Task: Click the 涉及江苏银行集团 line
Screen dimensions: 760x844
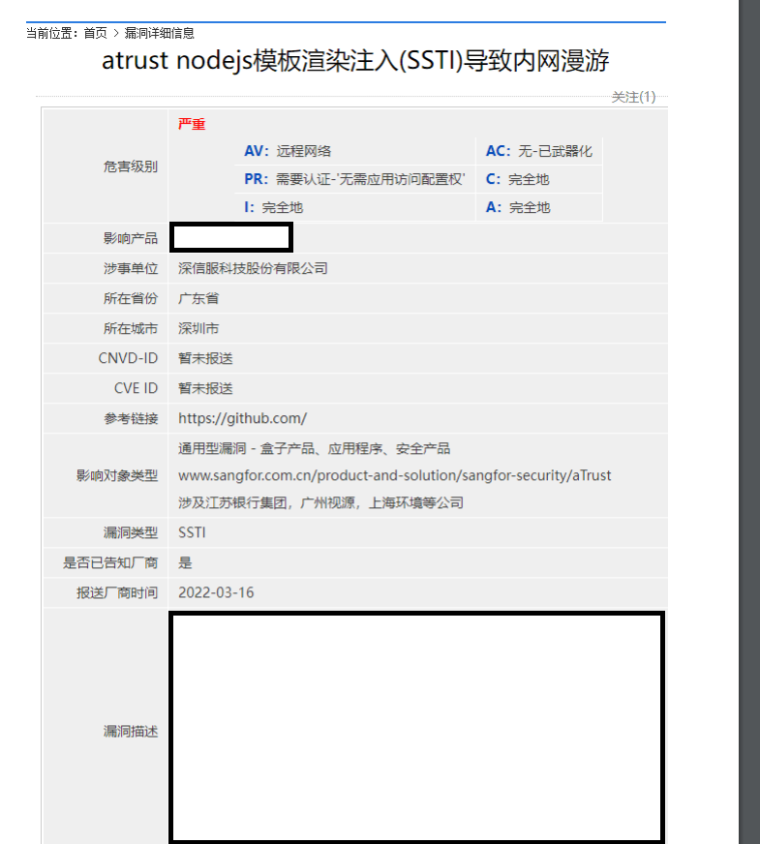Action: 320,503
